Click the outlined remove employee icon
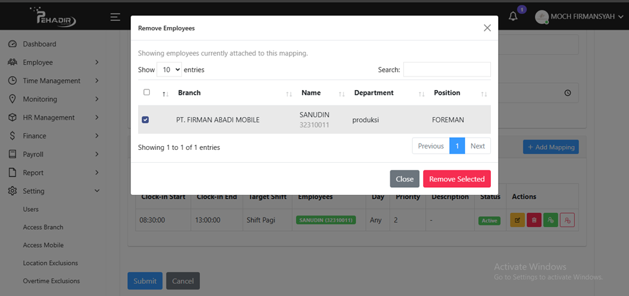This screenshot has width=629, height=296. coord(567,220)
